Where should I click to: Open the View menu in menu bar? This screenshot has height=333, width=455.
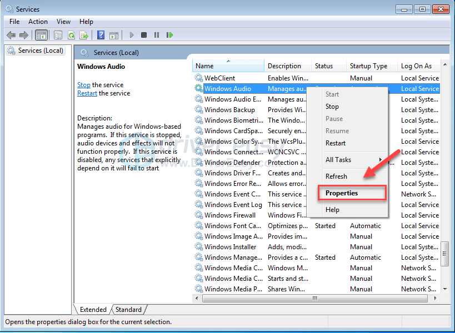tap(63, 22)
